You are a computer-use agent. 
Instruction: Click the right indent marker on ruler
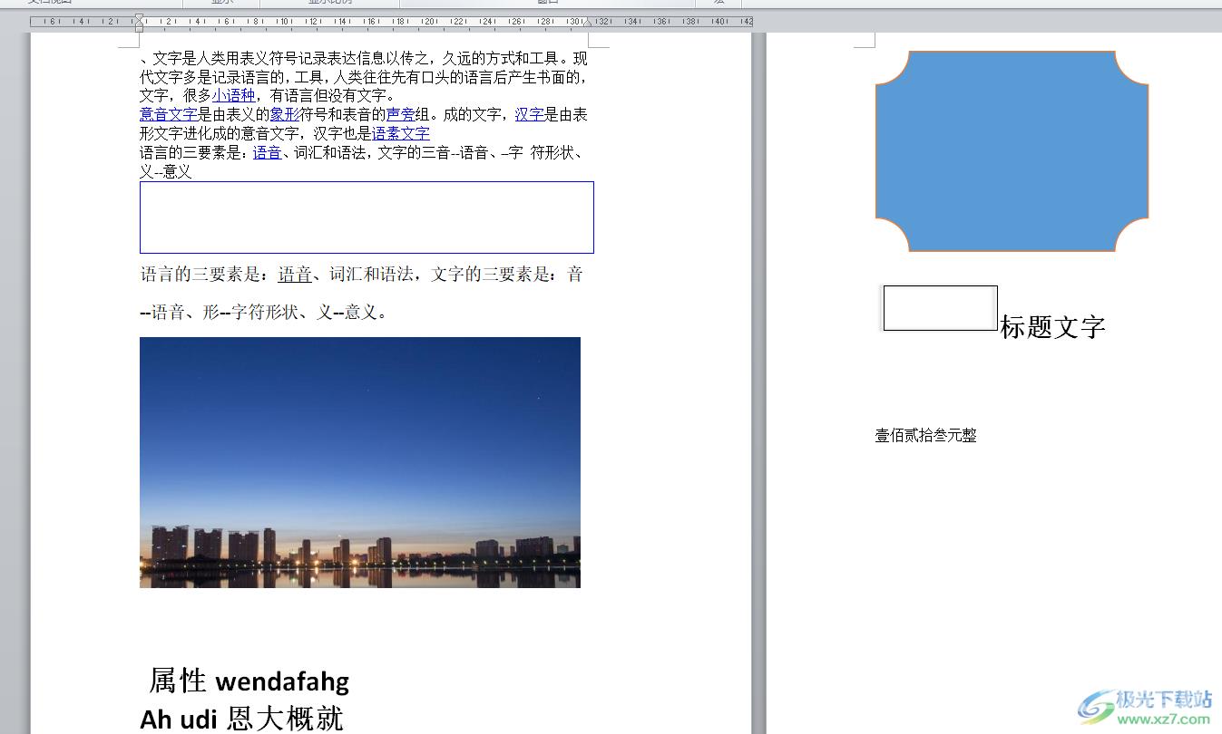[588, 22]
